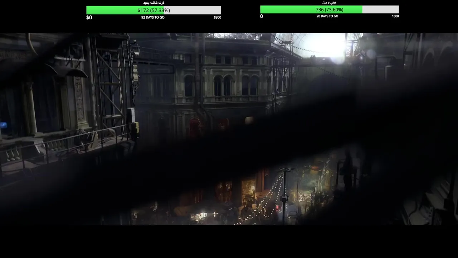Click the '$0' starting amount label
Image resolution: width=458 pixels, height=258 pixels.
(x=89, y=18)
